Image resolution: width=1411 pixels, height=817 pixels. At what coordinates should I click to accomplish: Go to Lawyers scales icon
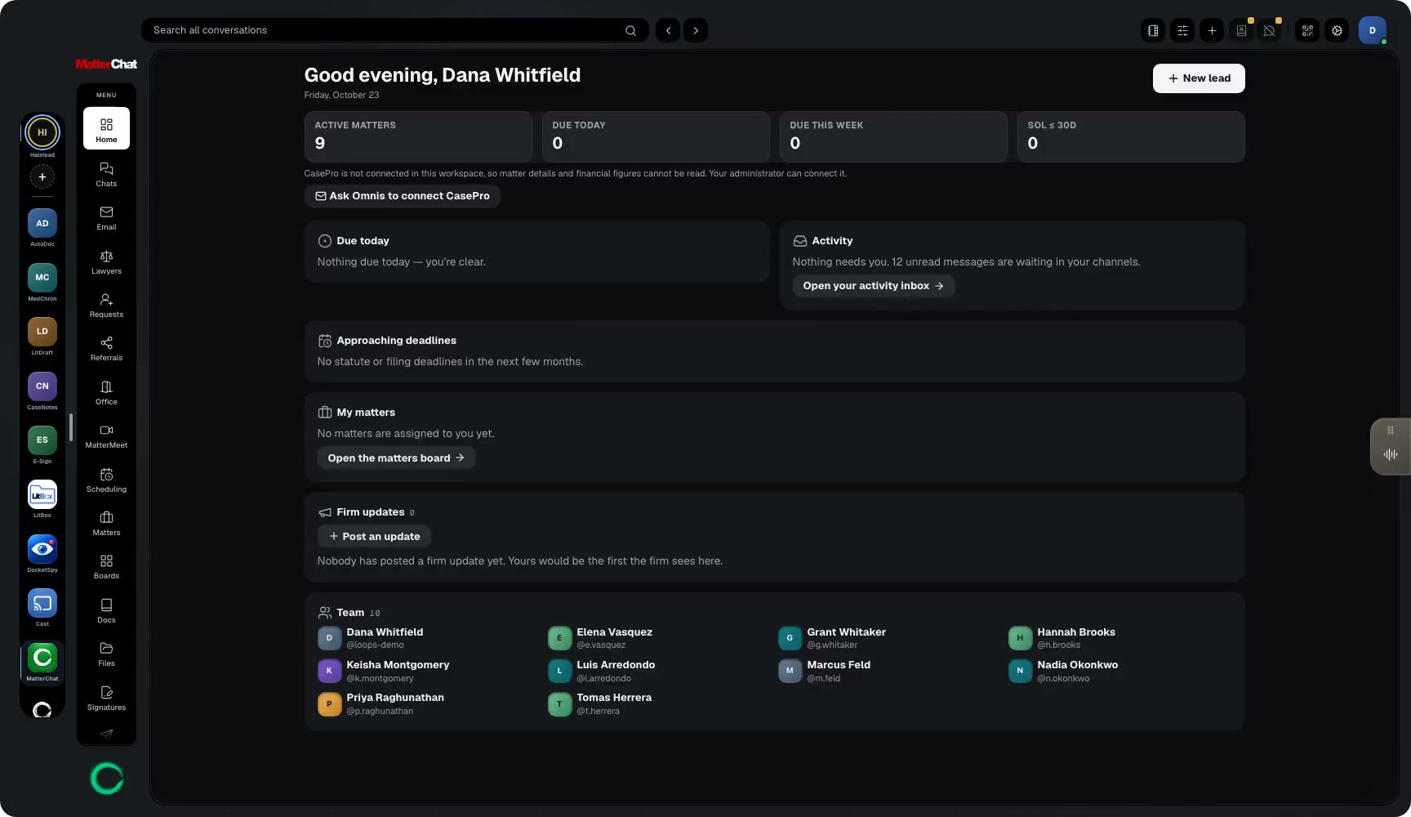[x=106, y=261]
